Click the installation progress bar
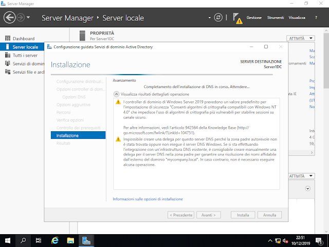 coord(161,75)
